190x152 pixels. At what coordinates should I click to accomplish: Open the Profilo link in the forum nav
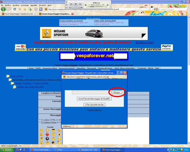[38, 68]
